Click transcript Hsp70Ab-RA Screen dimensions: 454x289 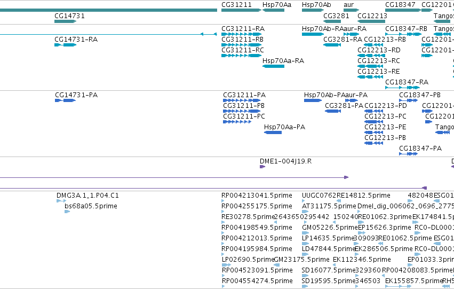click(x=313, y=34)
